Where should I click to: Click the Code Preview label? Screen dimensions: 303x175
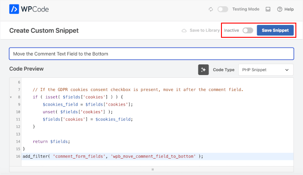(x=26, y=69)
